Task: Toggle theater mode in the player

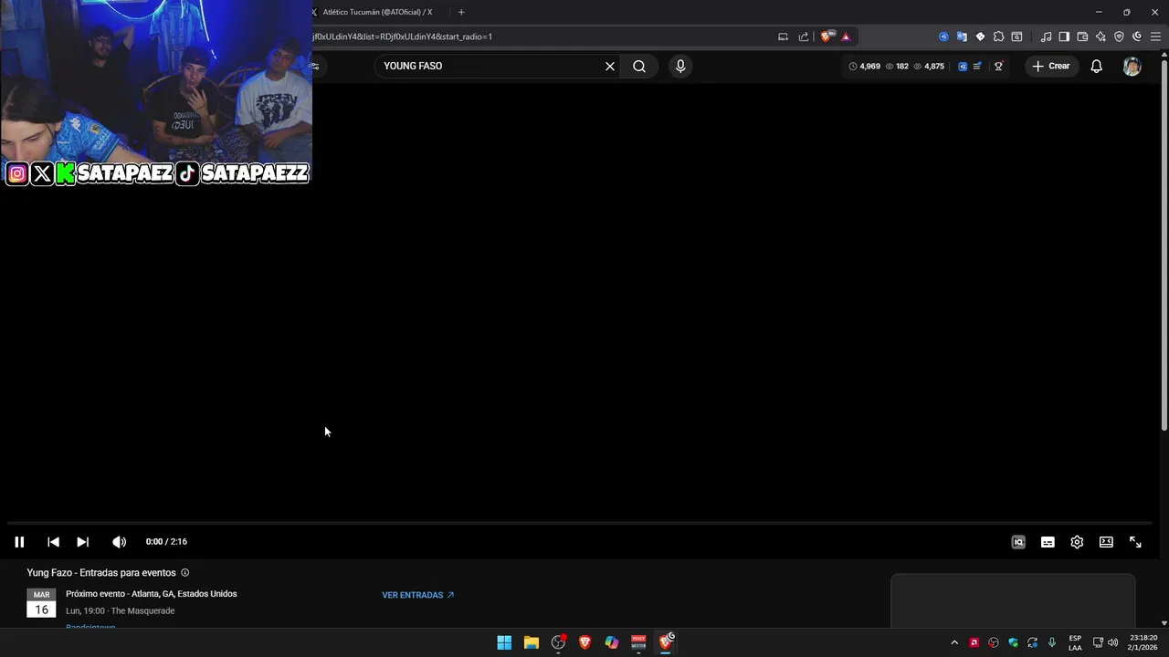Action: [1106, 542]
